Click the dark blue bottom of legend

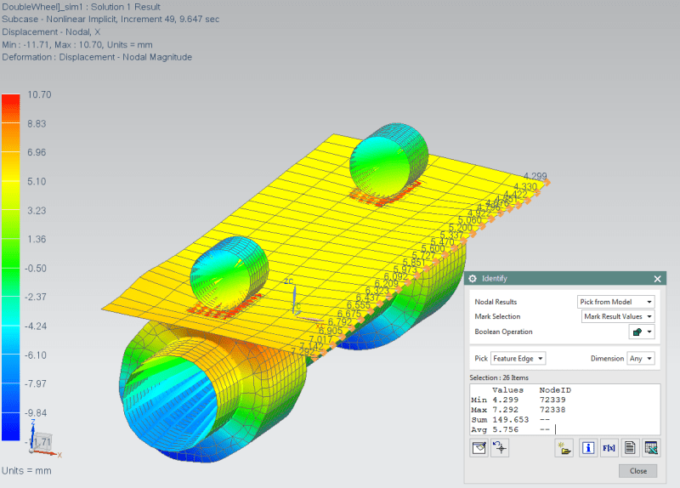tap(11, 428)
